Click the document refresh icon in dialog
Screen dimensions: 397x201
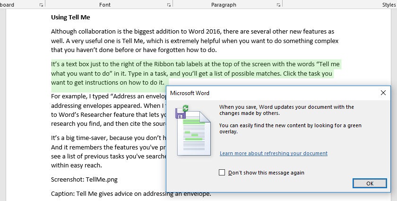coord(193,130)
